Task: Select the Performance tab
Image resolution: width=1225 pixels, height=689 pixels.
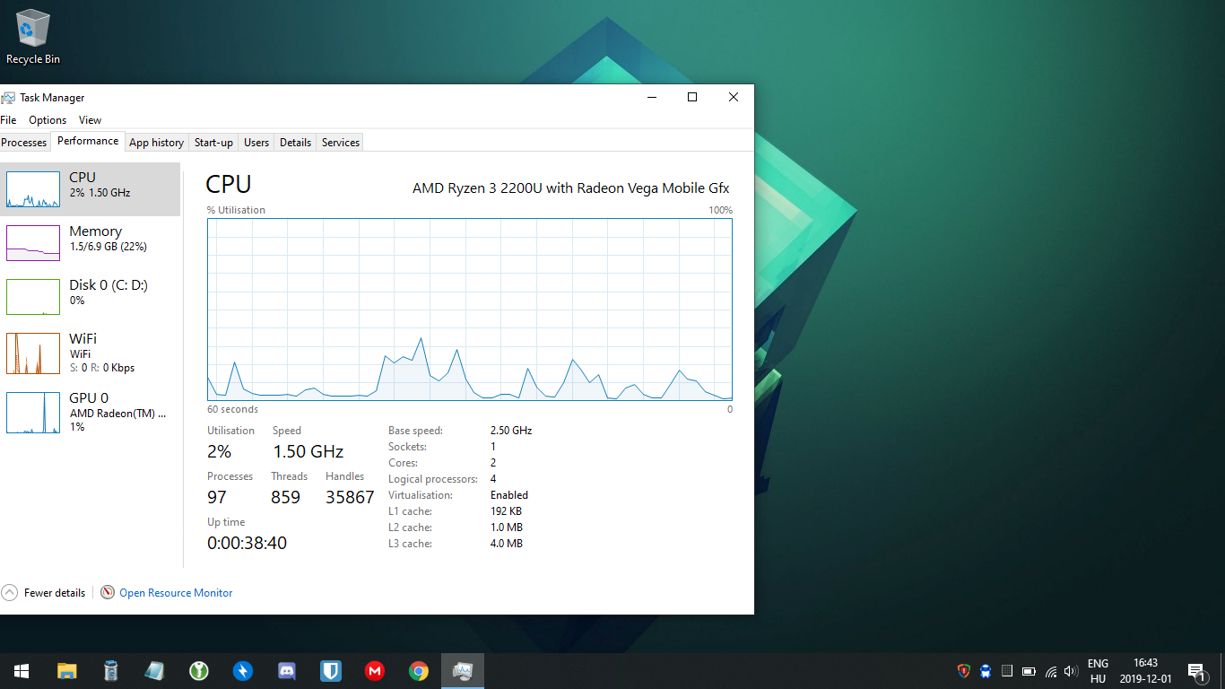Action: 88,141
